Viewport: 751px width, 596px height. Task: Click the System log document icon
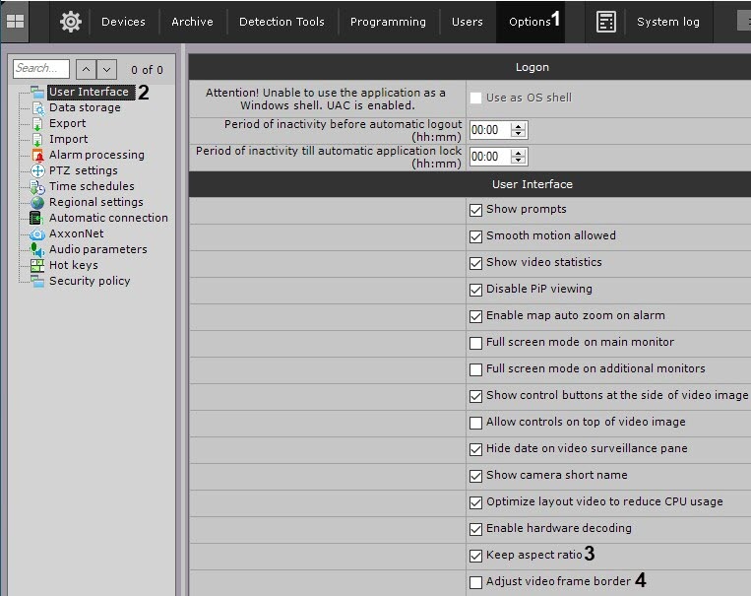coord(606,22)
